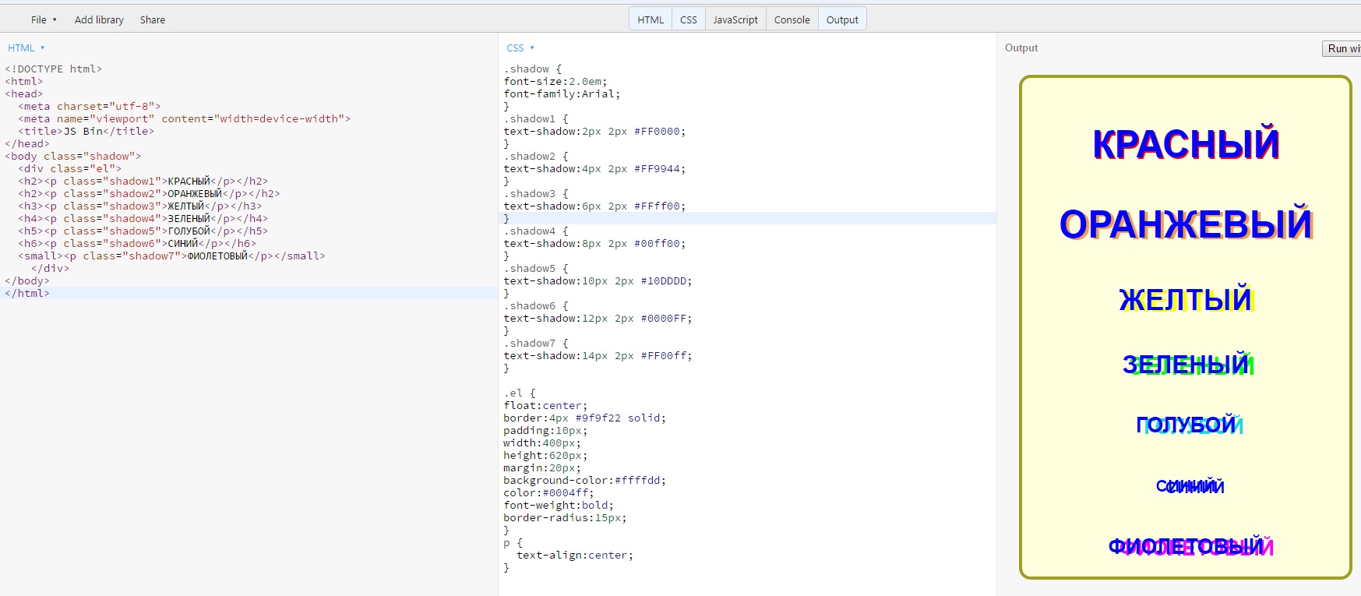Click the text-shadow #0000FF line

point(598,318)
